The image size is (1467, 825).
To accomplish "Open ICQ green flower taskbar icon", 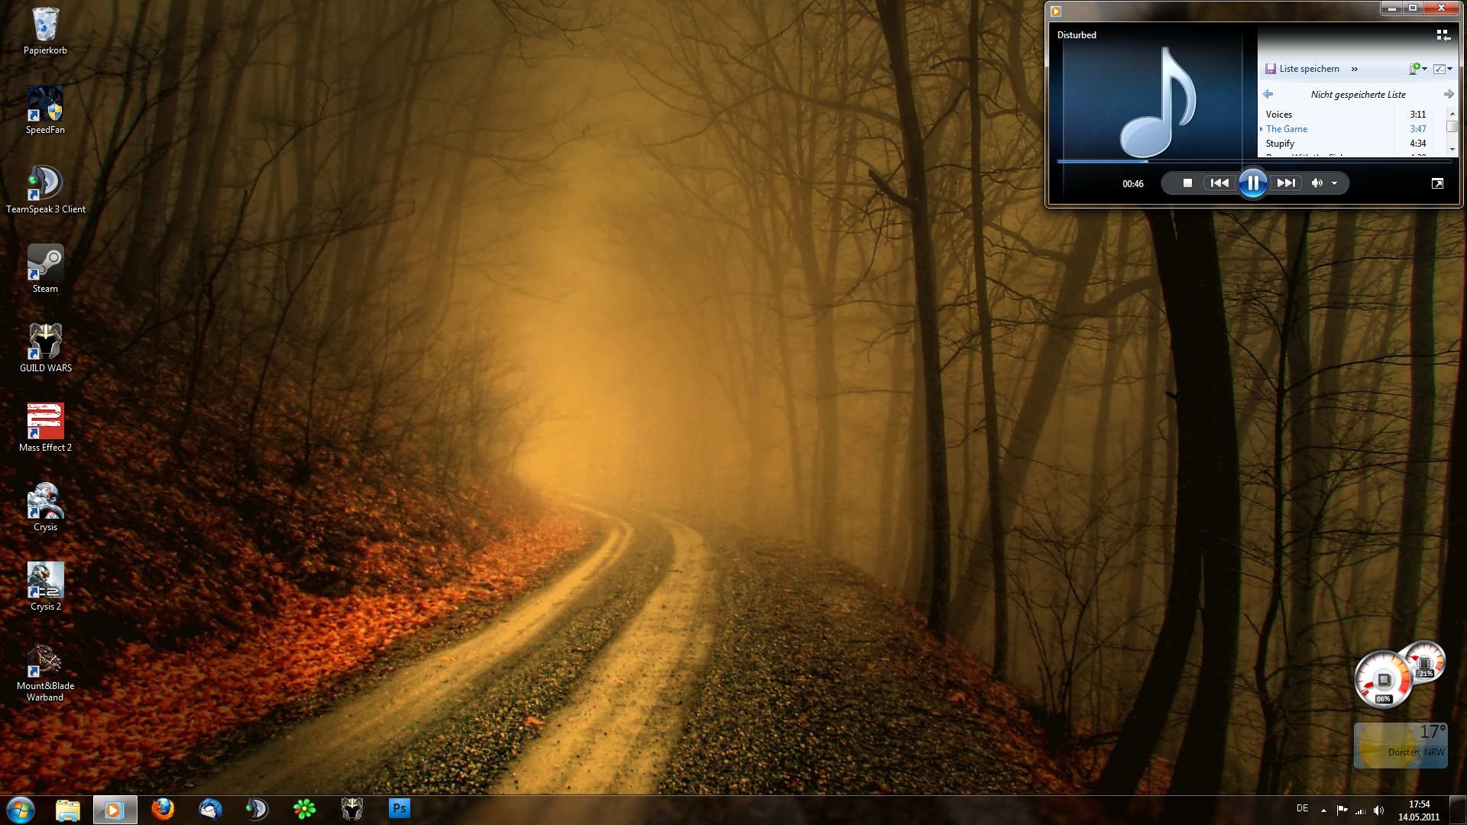I will tap(305, 809).
